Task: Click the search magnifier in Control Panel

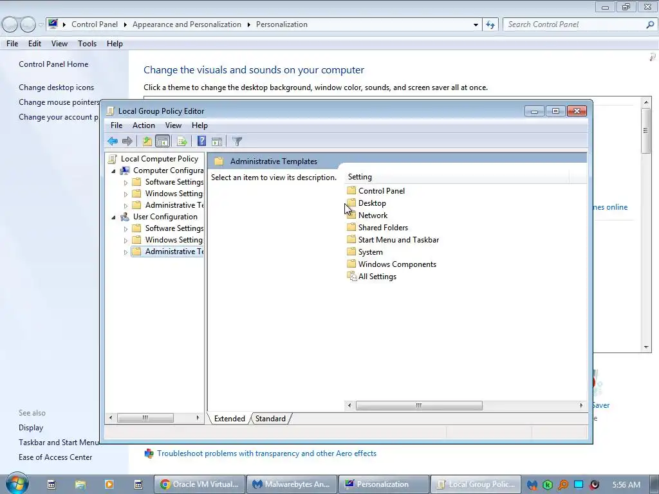Action: coord(650,24)
